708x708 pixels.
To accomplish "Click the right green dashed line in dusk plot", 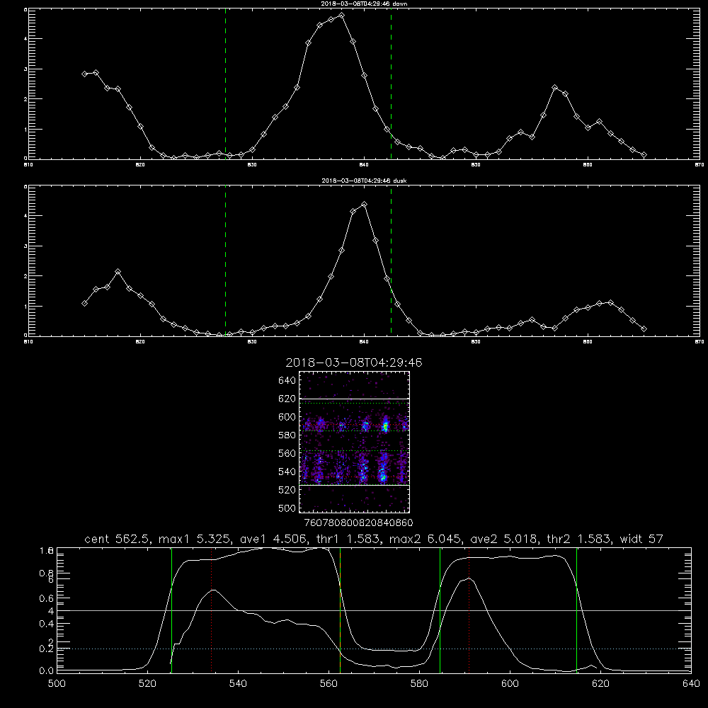I will tap(391, 261).
